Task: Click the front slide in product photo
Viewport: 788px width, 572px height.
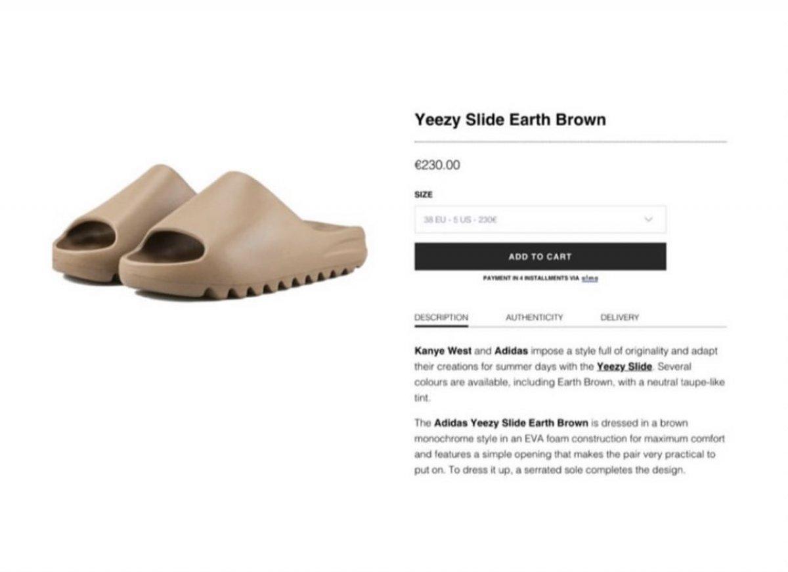Action: (250, 236)
